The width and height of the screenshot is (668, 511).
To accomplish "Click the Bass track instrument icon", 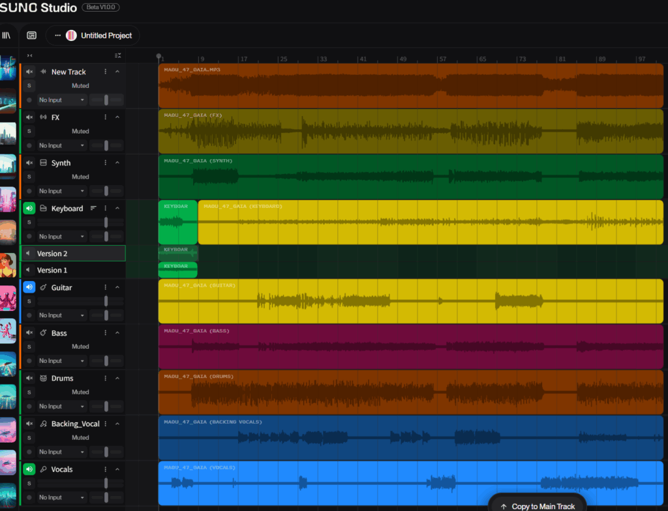I will [43, 333].
